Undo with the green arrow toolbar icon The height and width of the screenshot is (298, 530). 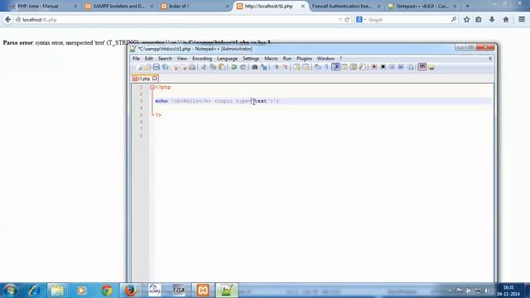[234, 67]
